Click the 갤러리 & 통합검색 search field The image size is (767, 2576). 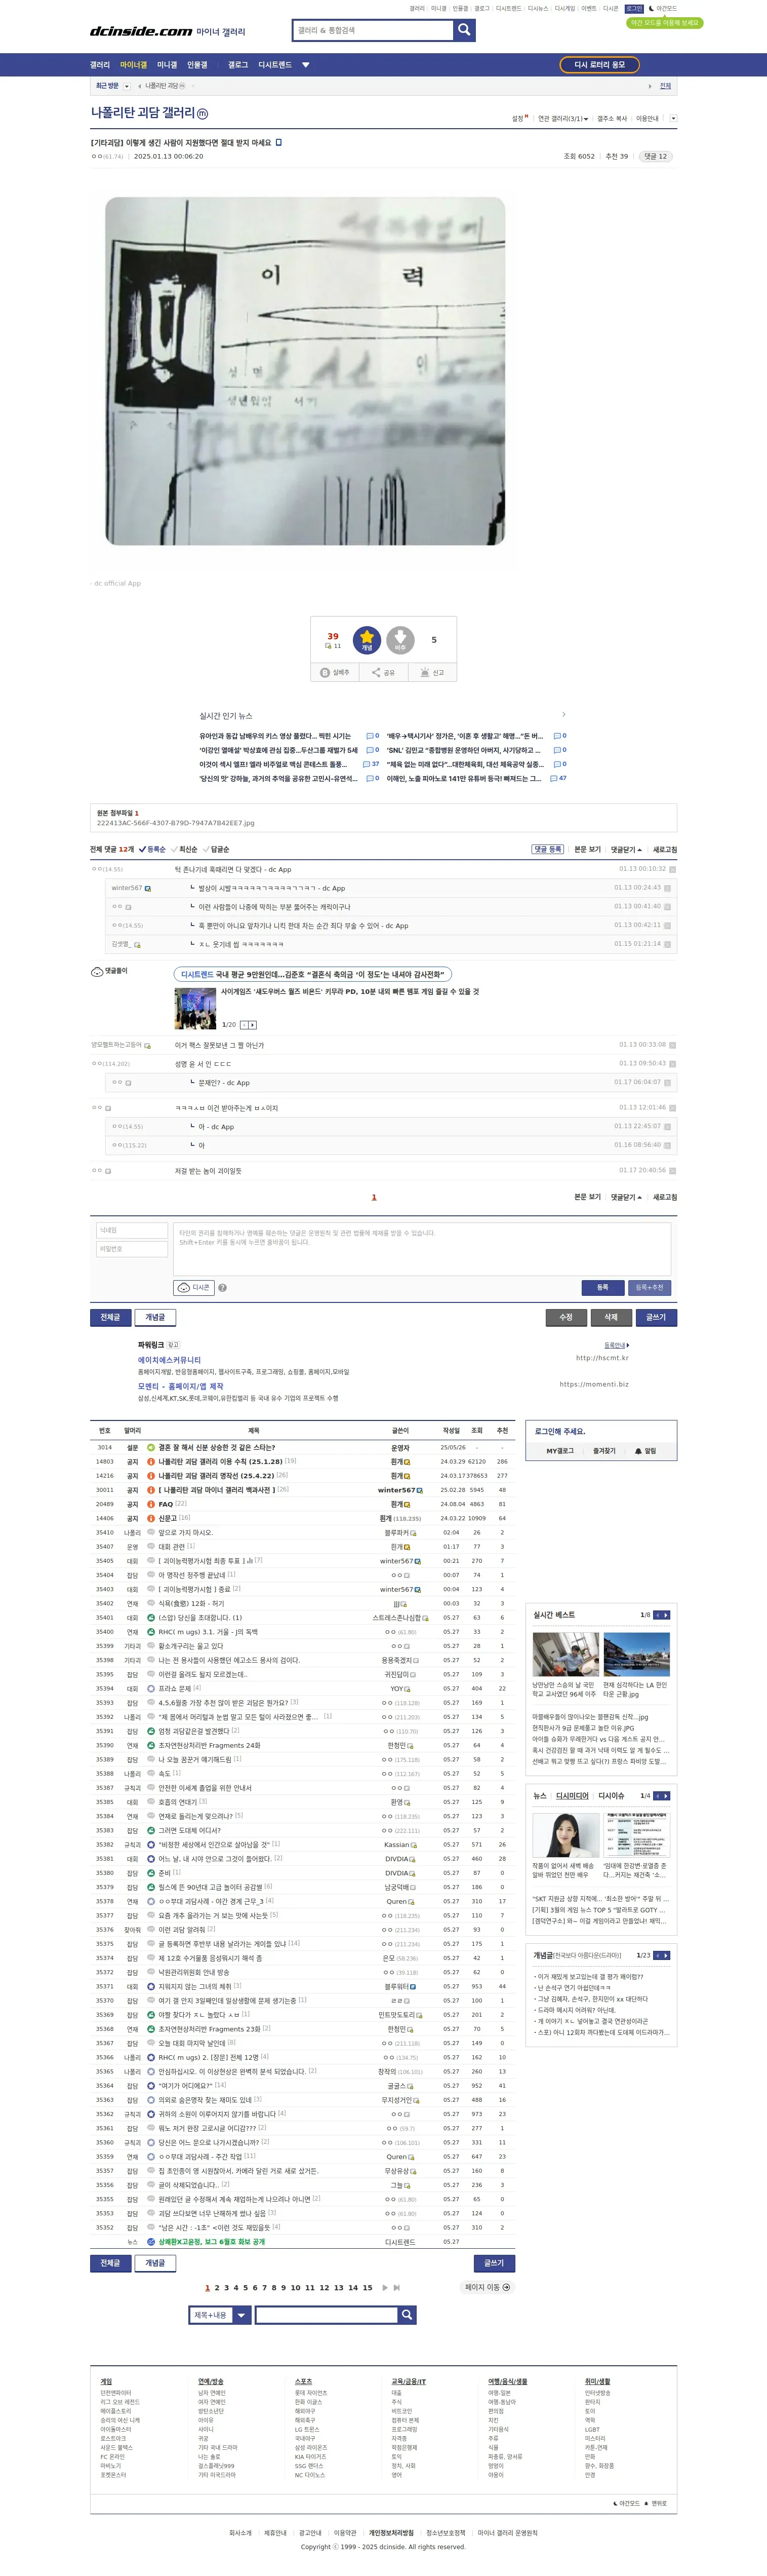click(x=373, y=30)
